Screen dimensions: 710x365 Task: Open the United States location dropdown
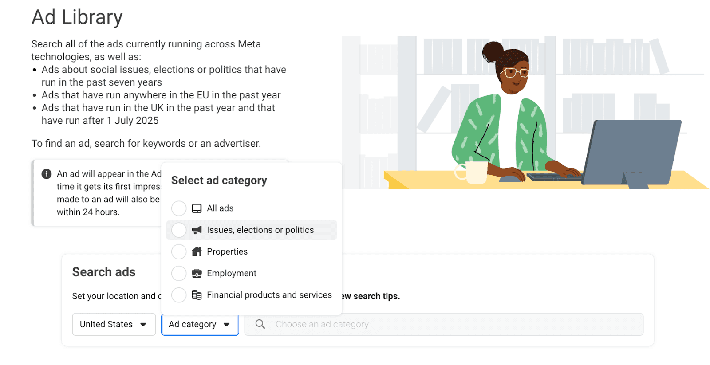point(114,324)
